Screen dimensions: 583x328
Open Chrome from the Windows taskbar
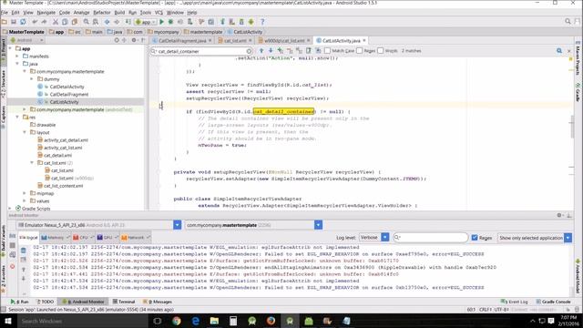click(176, 321)
